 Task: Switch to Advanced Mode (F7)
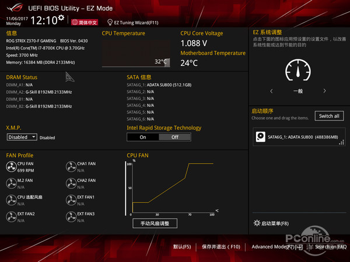(277, 247)
